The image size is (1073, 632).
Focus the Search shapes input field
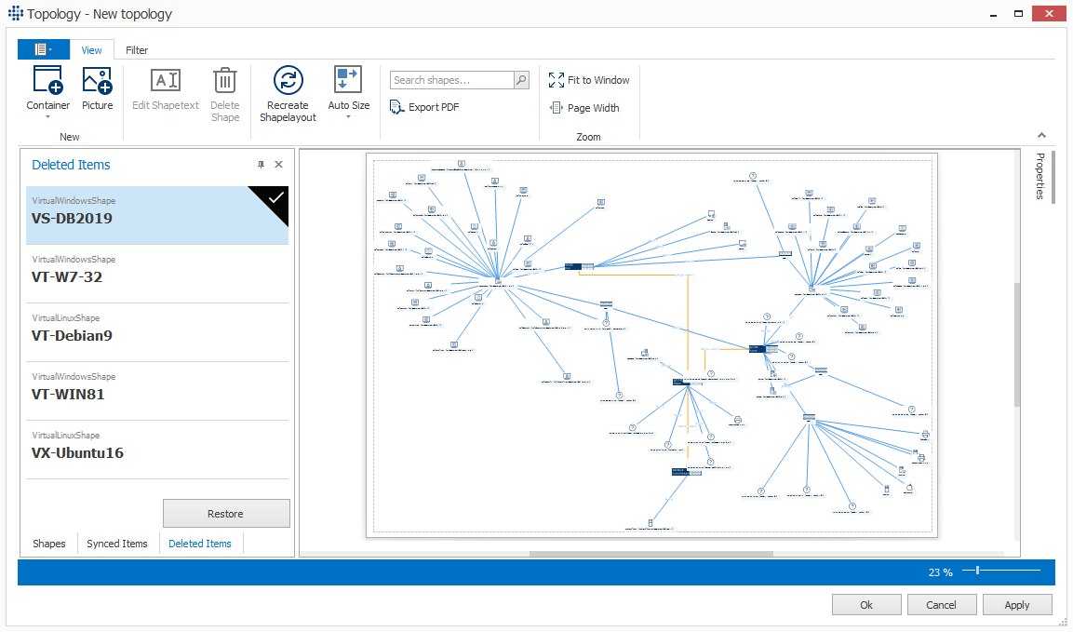451,80
